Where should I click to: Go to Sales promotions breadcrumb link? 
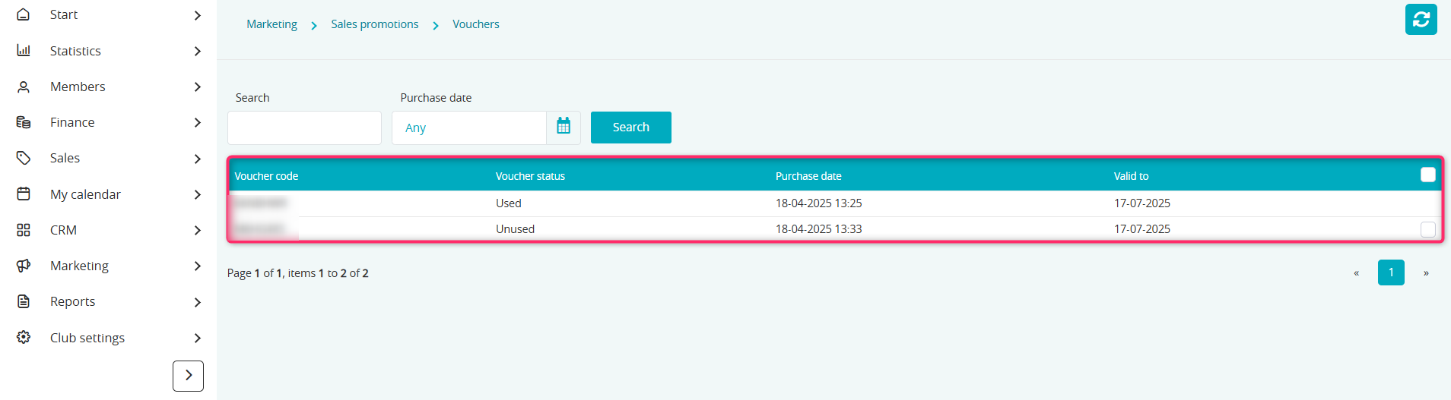[374, 24]
